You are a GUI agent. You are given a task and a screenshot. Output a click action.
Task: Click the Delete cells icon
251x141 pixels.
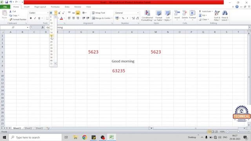tap(185, 13)
